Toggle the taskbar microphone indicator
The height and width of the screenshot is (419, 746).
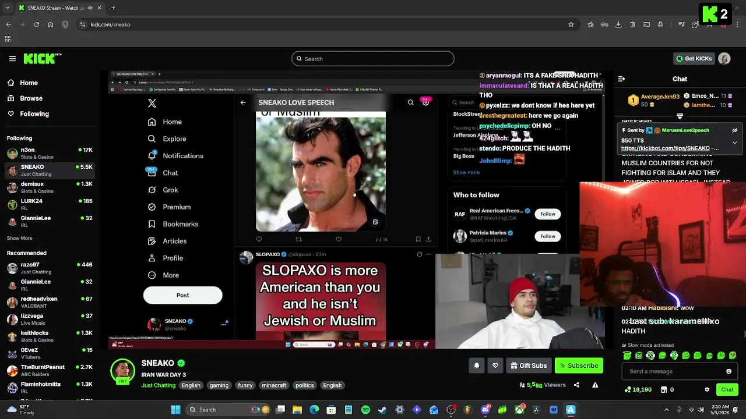point(678,410)
